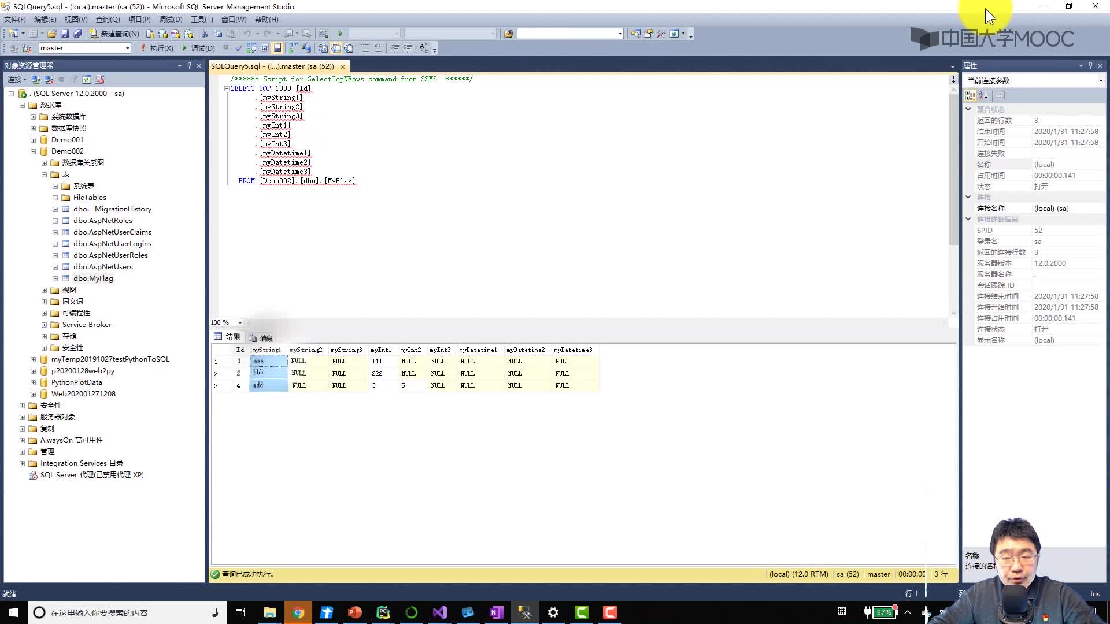Collapse the Demo002 database node
This screenshot has width=1110, height=624.
(x=33, y=151)
